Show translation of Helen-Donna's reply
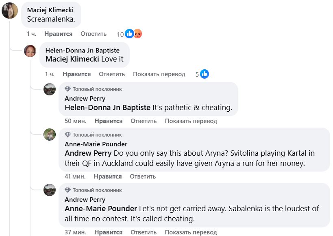Viewport: 333px width, 236px height. [159, 74]
